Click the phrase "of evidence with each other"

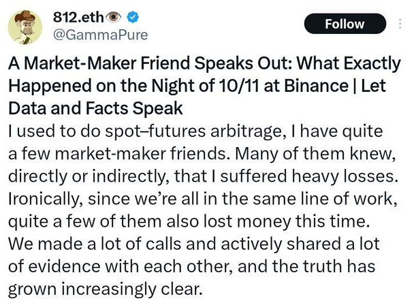[121, 266]
